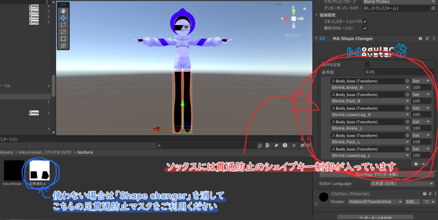The width and height of the screenshot is (438, 220).
Task: Open MA Shape Changer presets icon
Action: 427,38
